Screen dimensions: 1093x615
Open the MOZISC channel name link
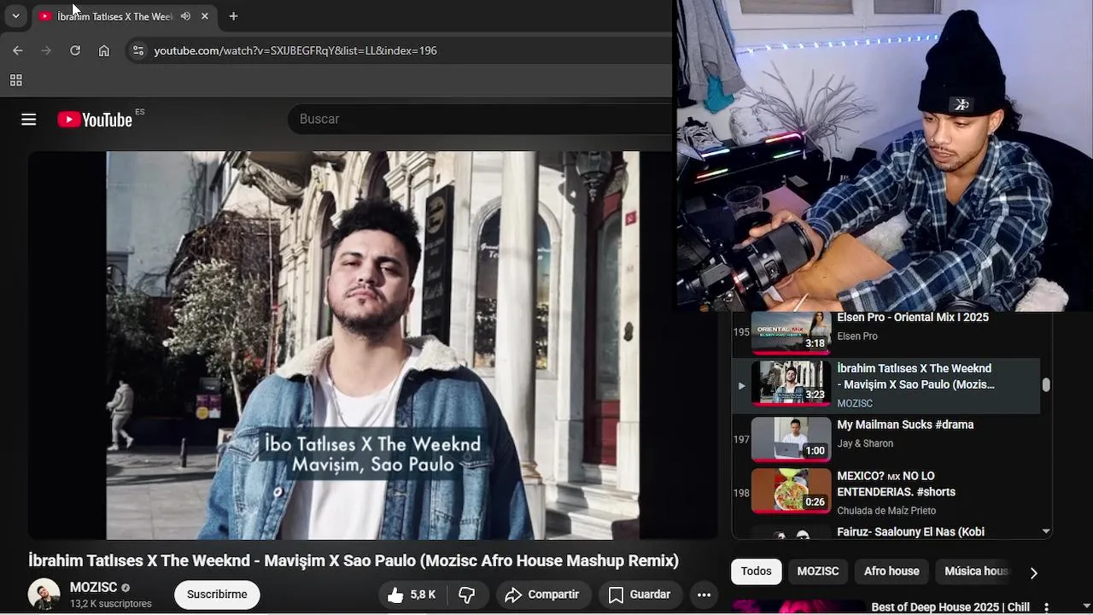pos(93,588)
